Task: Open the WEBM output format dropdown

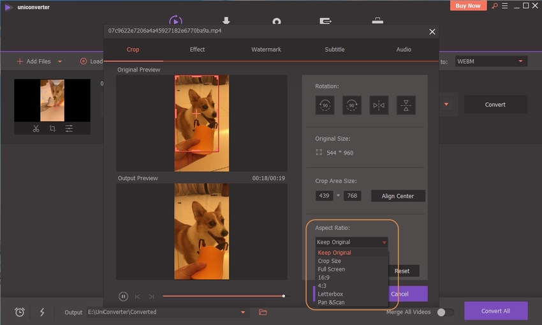Action: [490, 61]
